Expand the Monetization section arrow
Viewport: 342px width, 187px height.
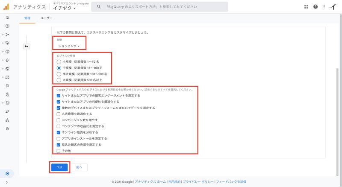click(x=3, y=52)
